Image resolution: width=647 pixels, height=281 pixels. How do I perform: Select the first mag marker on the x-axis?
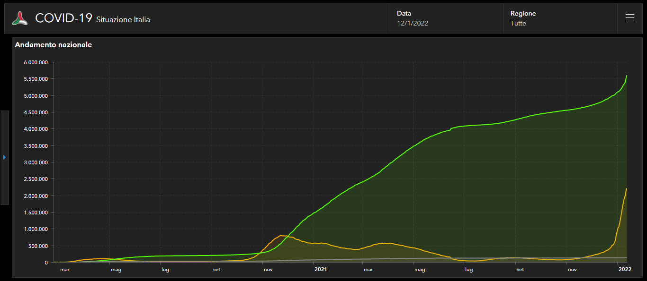pos(116,270)
